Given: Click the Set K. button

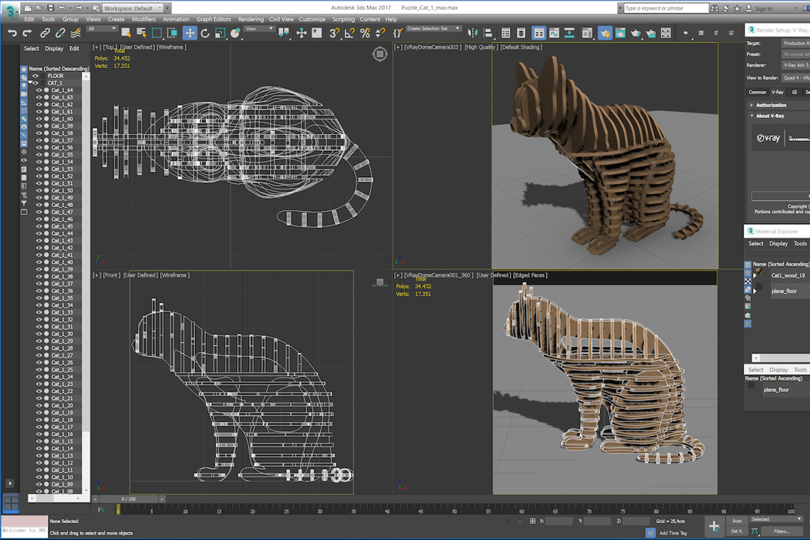Looking at the screenshot, I should [x=737, y=531].
